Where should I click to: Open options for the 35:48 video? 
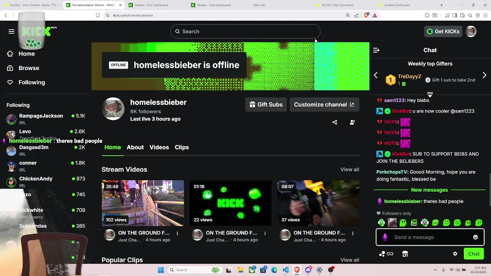coord(177,233)
